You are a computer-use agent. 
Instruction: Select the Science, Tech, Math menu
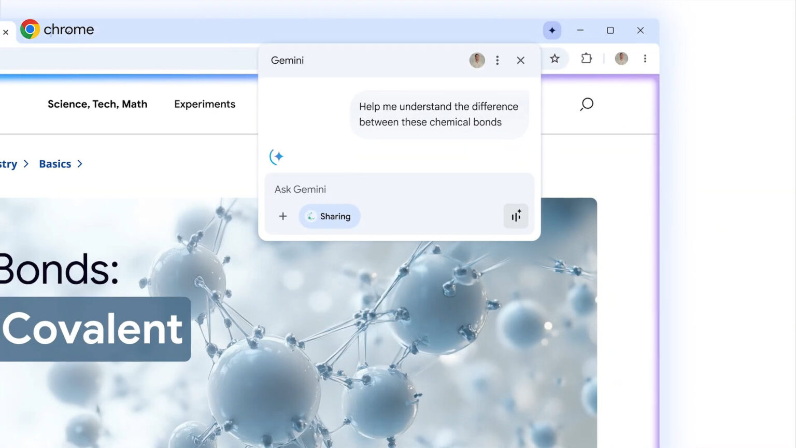tap(97, 104)
